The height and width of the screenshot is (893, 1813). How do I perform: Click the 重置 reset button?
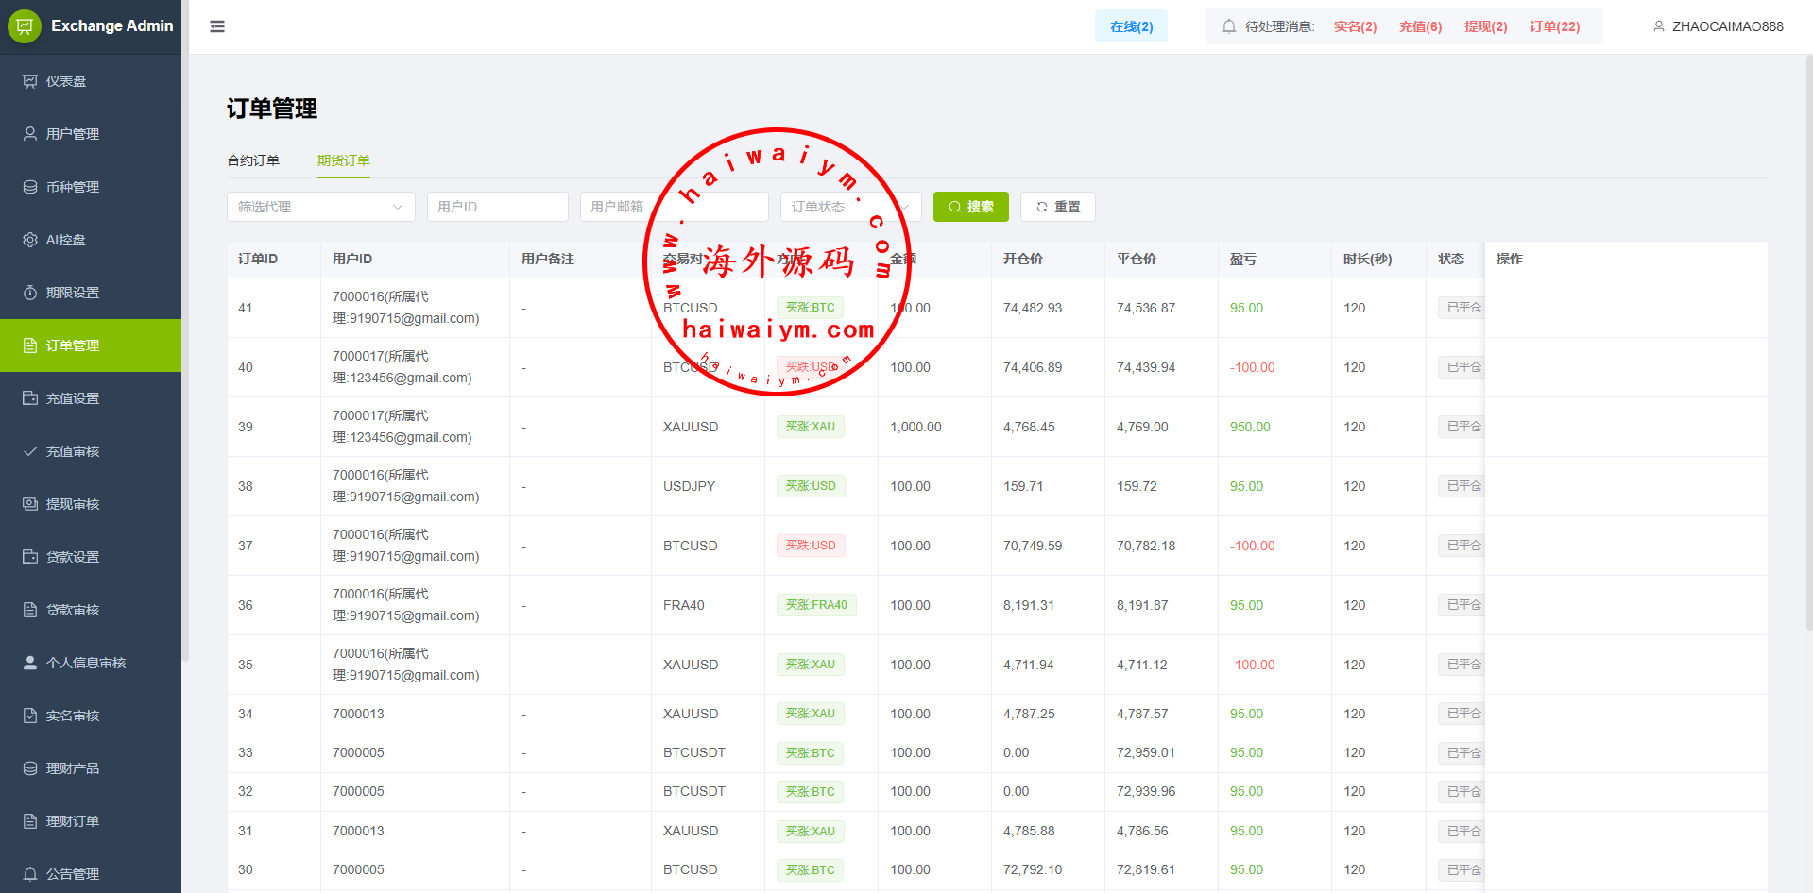click(1057, 207)
